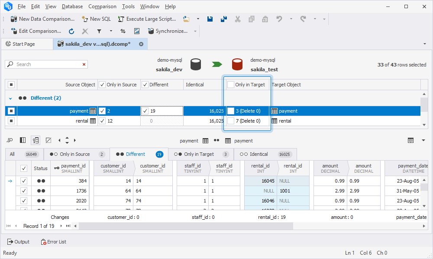Open the filter dropdown arrow
Viewport: 433px width, 259px height.
pyautogui.click(x=111, y=31)
